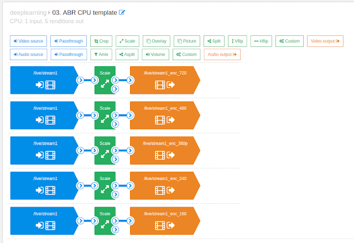Add a Crop filter
Screen dimensions: 354x243
(101, 41)
